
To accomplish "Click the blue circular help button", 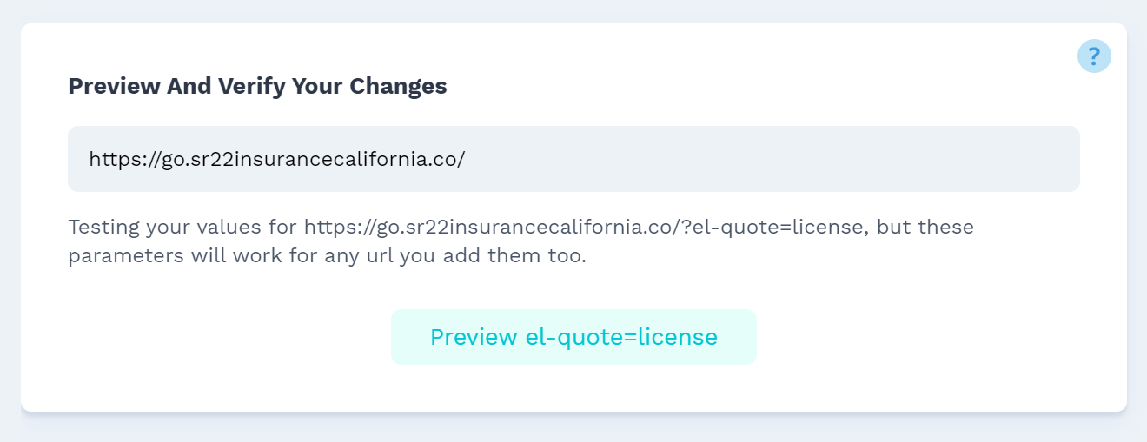I will click(1094, 56).
